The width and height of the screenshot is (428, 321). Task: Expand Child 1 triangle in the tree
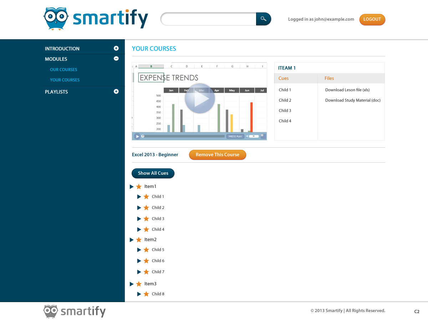coord(139,197)
